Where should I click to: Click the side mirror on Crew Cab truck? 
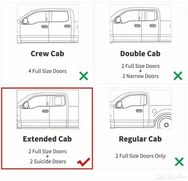pos(25,21)
